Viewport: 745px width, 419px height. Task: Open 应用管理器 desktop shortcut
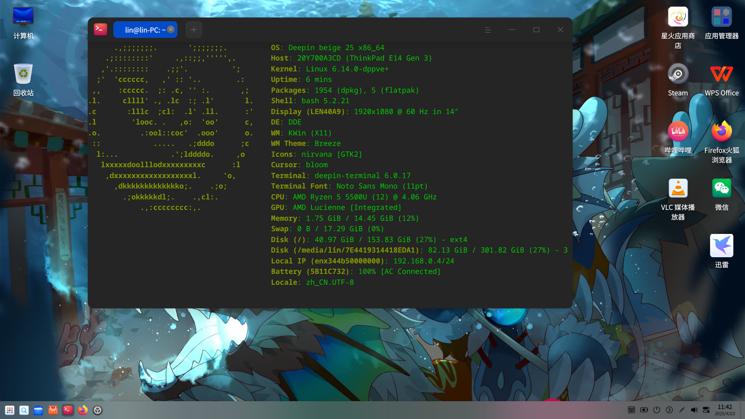tap(721, 23)
